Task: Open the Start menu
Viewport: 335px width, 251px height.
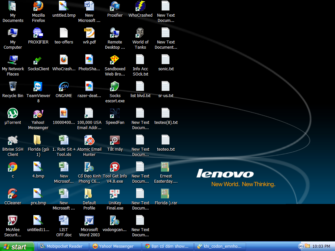Action: click(17, 246)
